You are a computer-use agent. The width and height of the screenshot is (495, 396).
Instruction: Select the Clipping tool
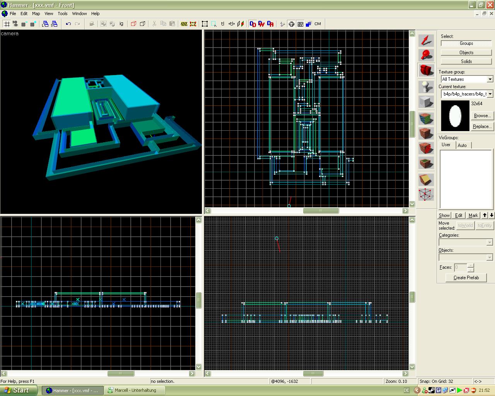click(426, 180)
